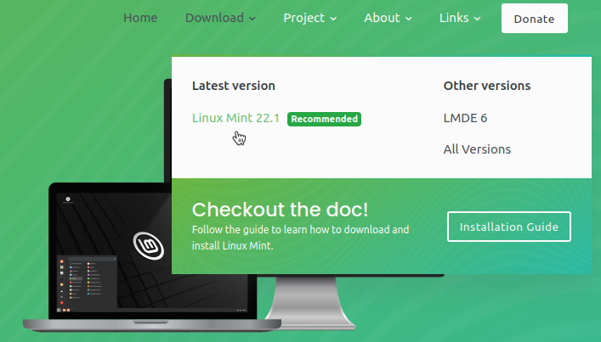Expand the Links chevron arrow
The height and width of the screenshot is (342, 601).
tap(477, 19)
